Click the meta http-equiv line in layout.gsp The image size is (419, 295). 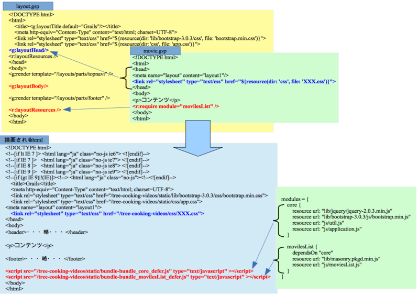pyautogui.click(x=96, y=32)
